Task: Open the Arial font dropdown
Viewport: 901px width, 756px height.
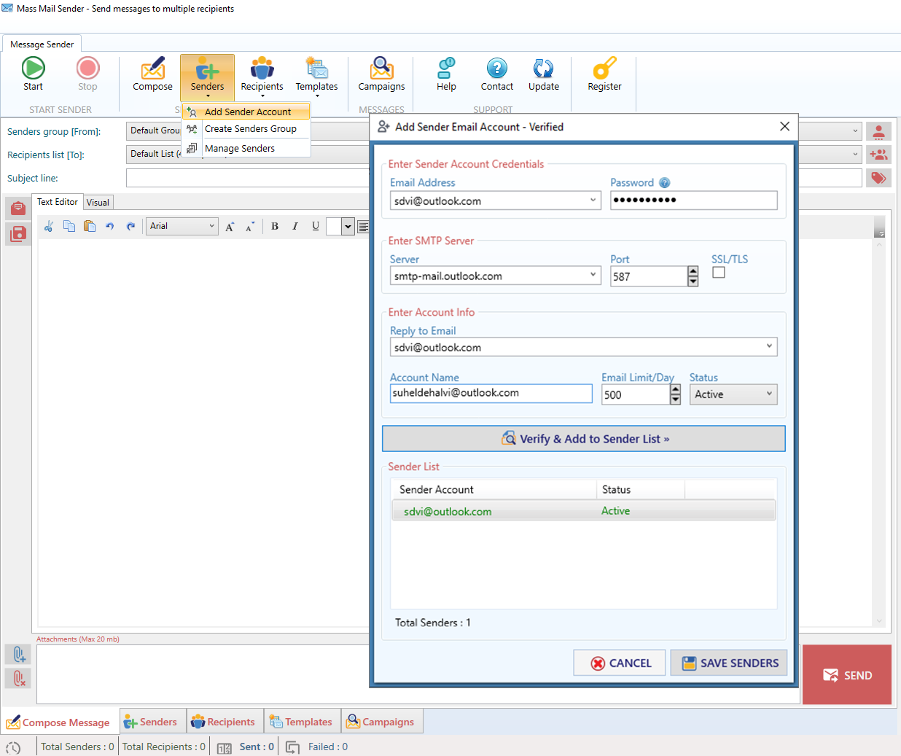Action: (182, 226)
